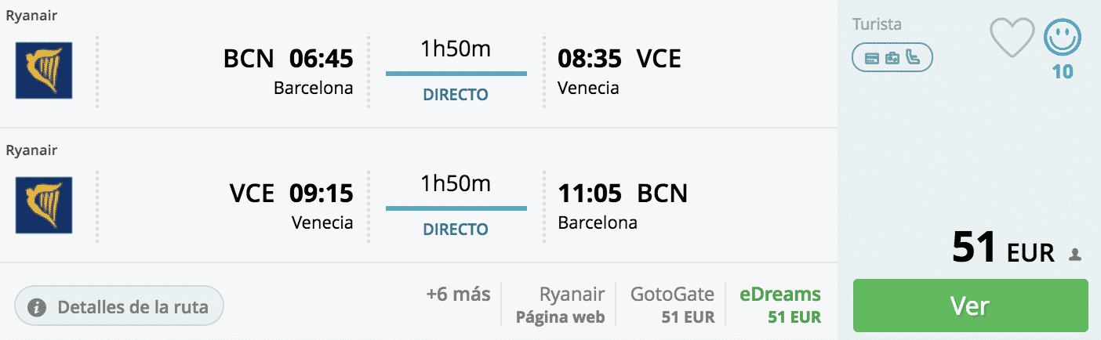Click the outbound 1h50m duration bar

[x=456, y=74]
